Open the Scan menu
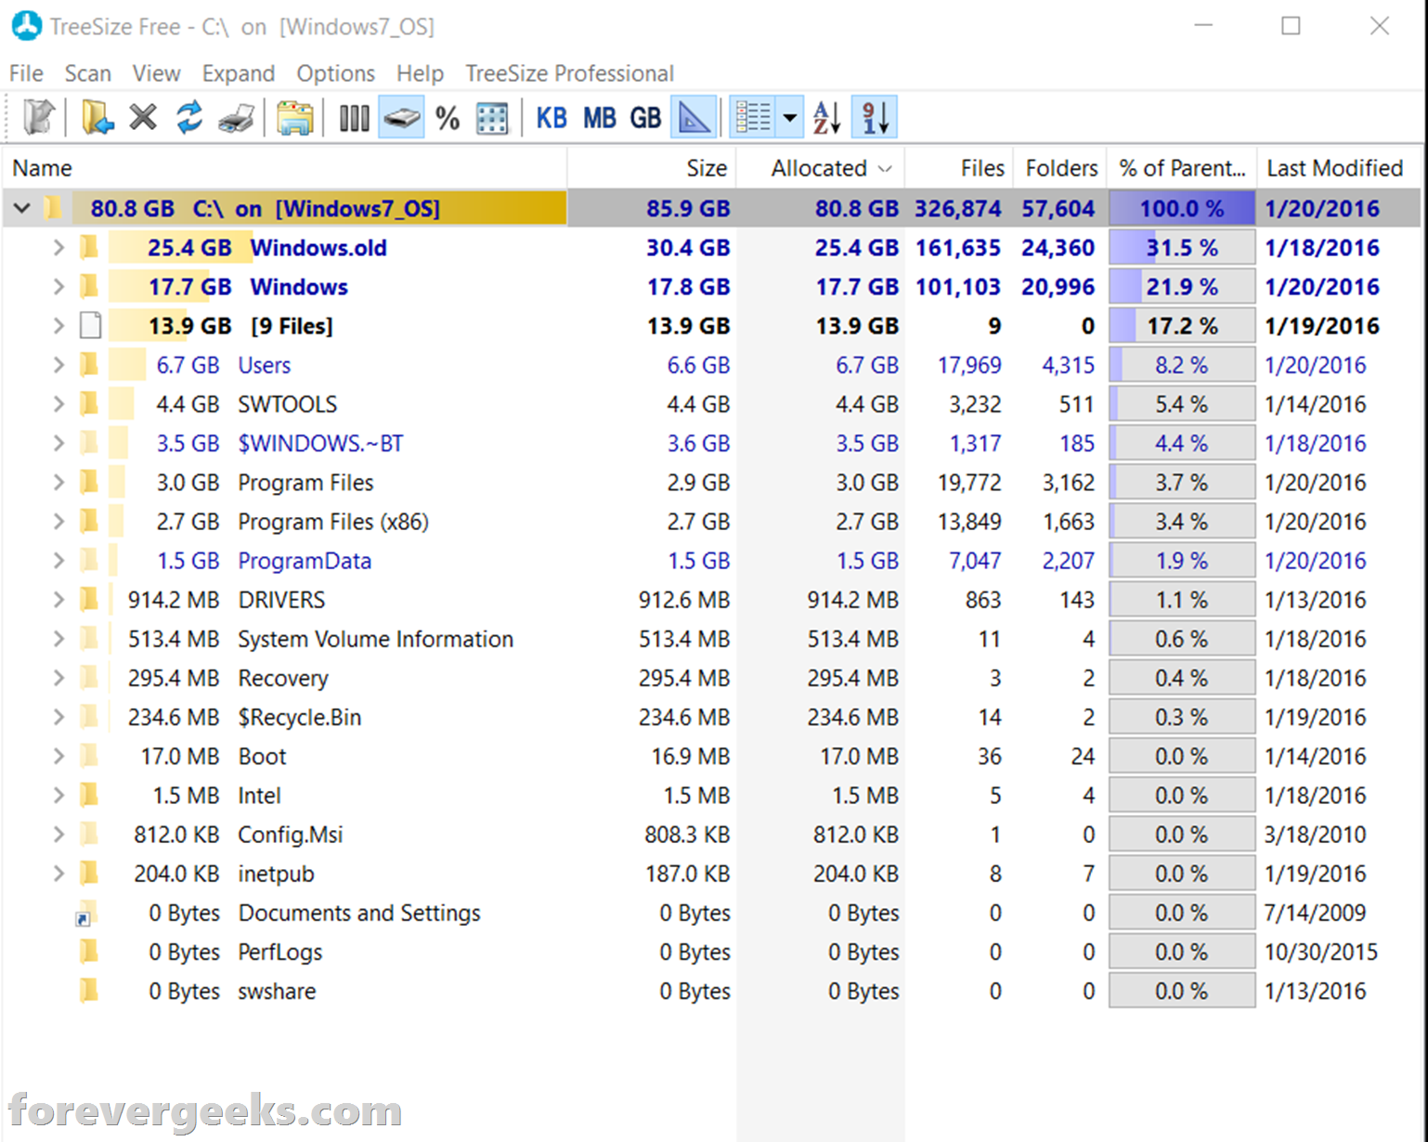 (88, 73)
